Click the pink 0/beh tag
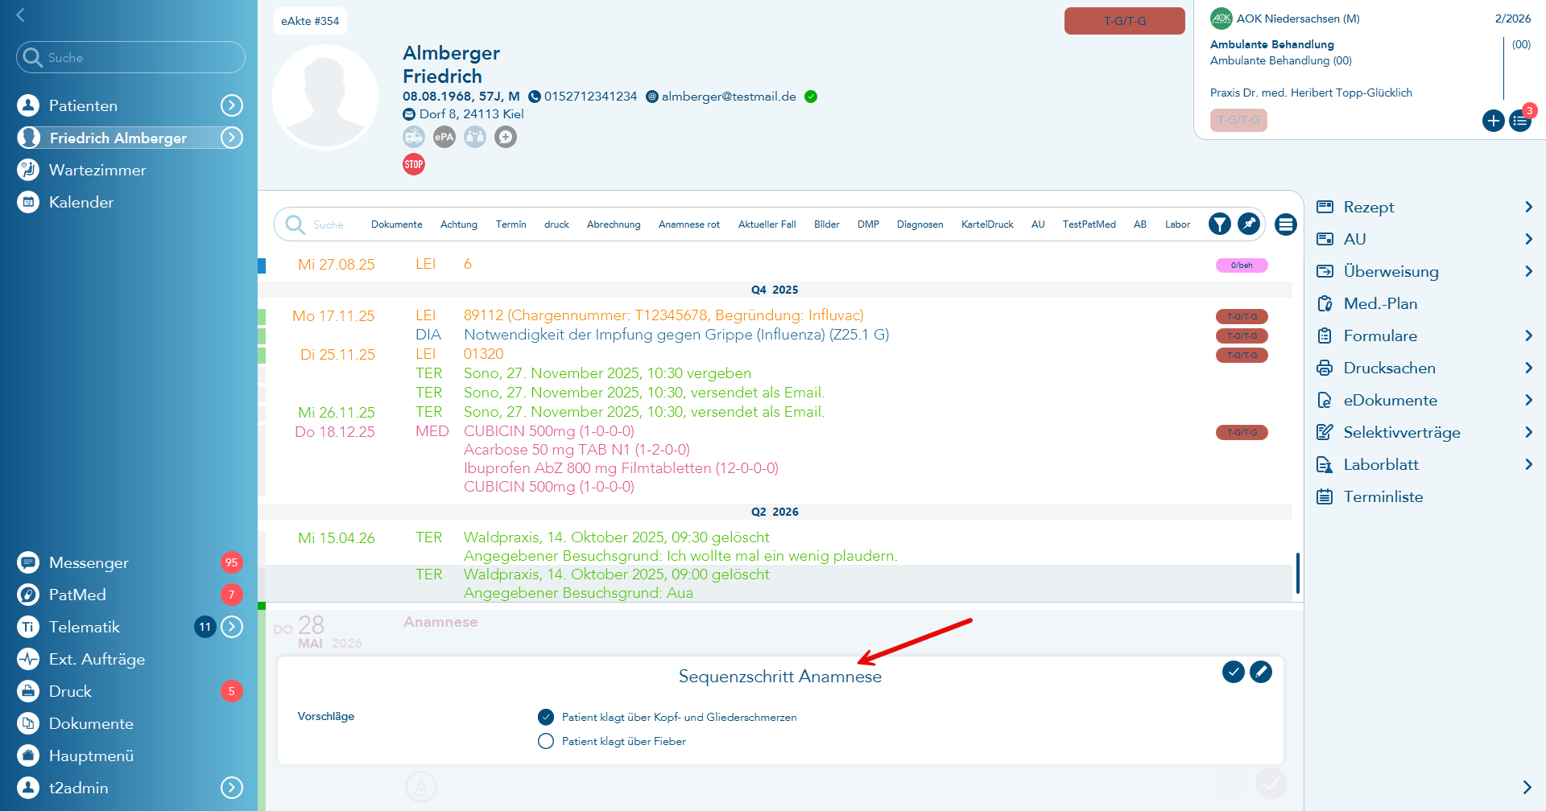The width and height of the screenshot is (1546, 811). pyautogui.click(x=1242, y=265)
